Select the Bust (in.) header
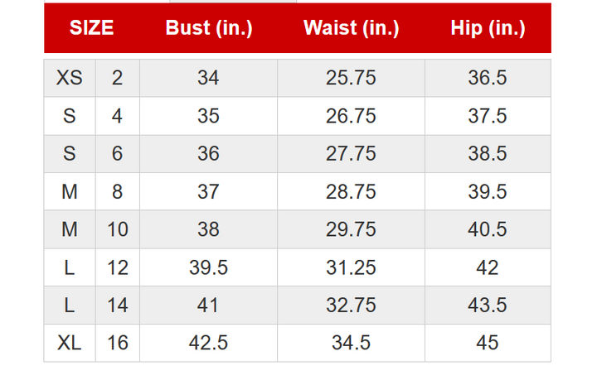Viewport: 597px width, 385px height. (209, 28)
